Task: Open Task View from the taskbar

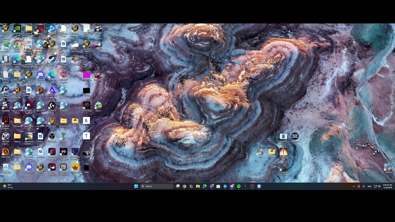Action: (x=178, y=186)
